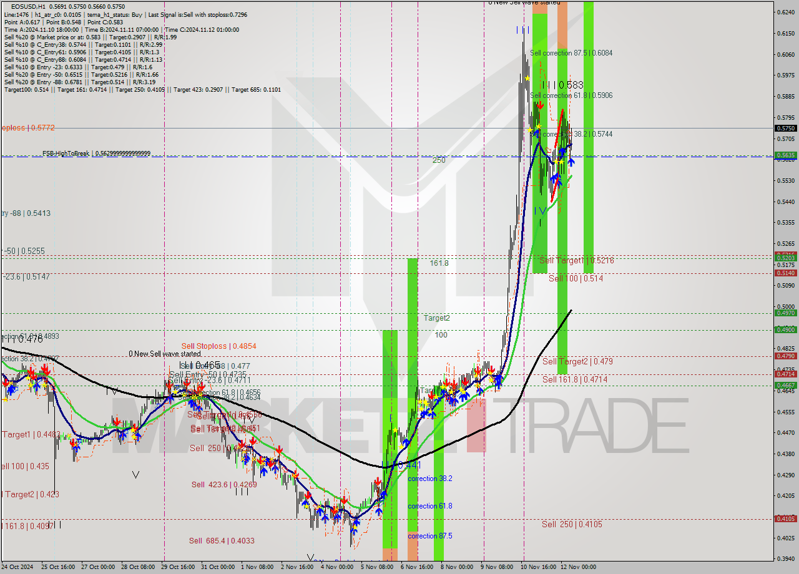Select the blue 'correction 38.2' label

pos(429,479)
